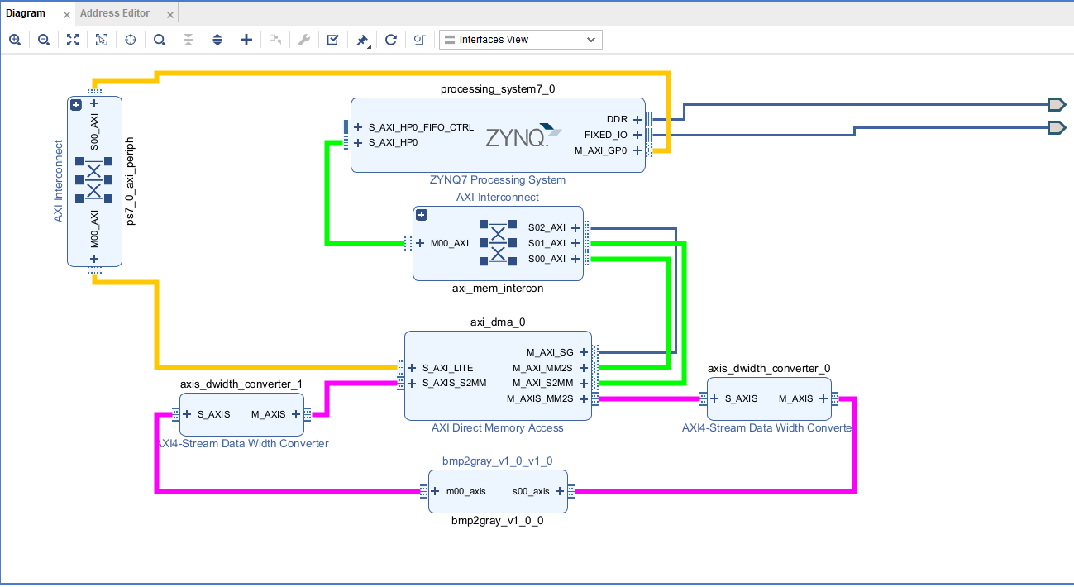Switch to the Address Editor tab
This screenshot has height=587, width=1074.
pyautogui.click(x=115, y=13)
